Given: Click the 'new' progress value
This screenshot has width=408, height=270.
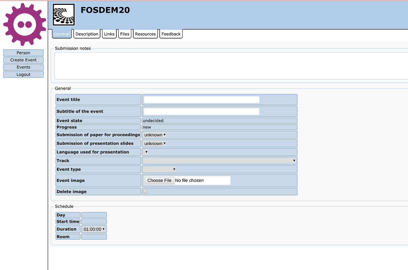Looking at the screenshot, I should tap(147, 127).
